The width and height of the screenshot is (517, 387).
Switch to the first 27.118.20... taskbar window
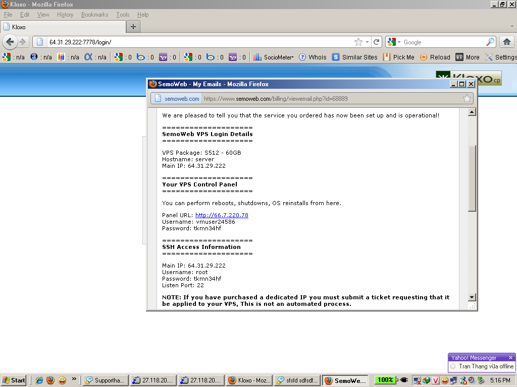(153, 380)
